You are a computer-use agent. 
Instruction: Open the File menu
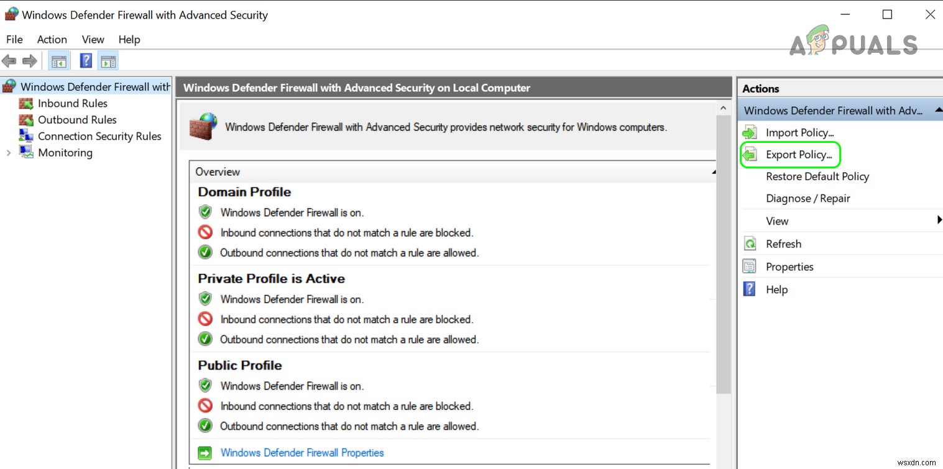(x=14, y=39)
